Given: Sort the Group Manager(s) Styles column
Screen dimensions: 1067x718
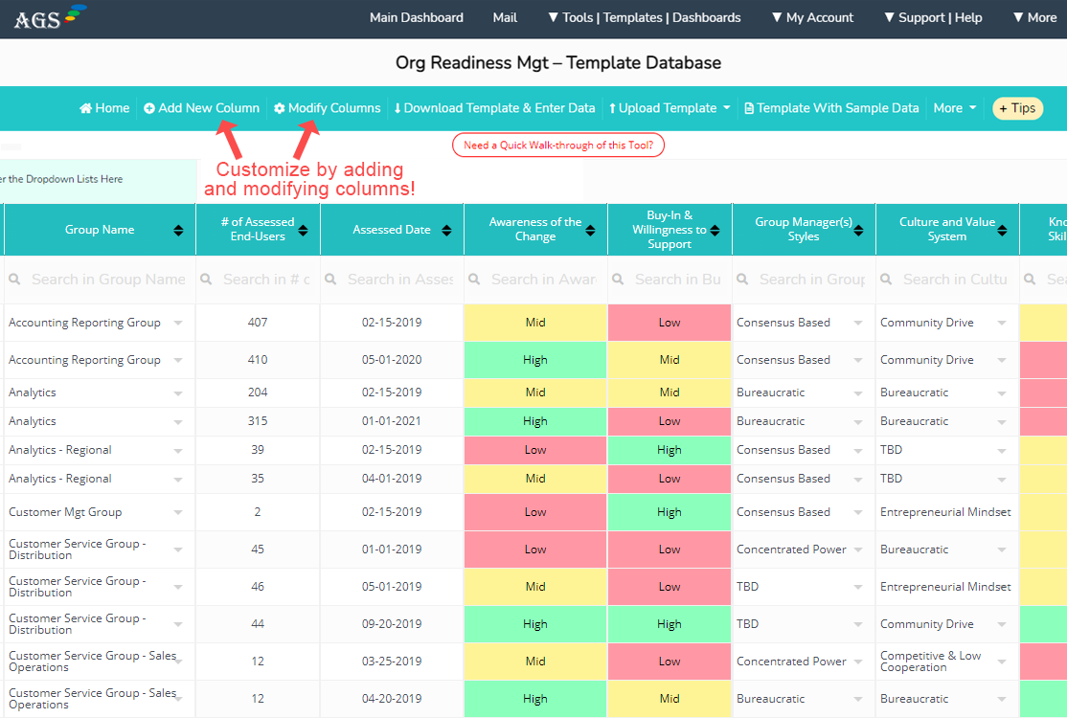Looking at the screenshot, I should [858, 230].
